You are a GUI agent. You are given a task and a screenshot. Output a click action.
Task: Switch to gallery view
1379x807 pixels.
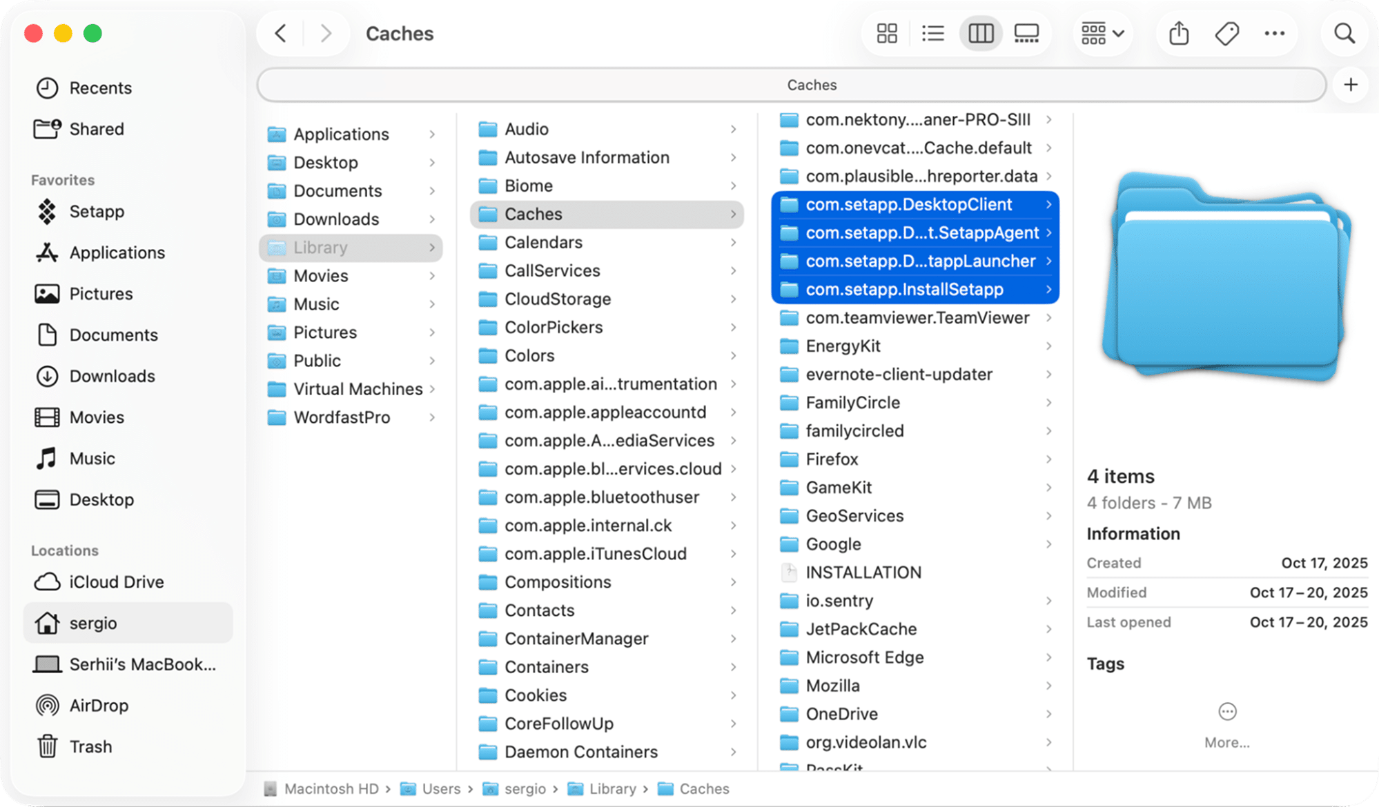(x=1026, y=33)
